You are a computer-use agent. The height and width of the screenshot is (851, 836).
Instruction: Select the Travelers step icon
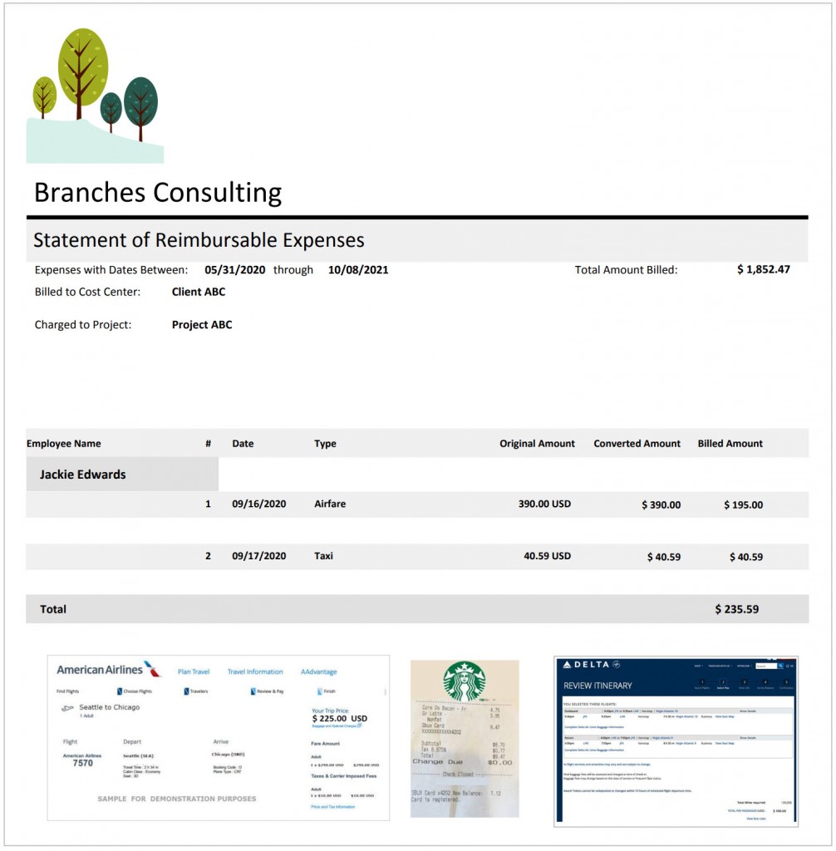point(185,691)
